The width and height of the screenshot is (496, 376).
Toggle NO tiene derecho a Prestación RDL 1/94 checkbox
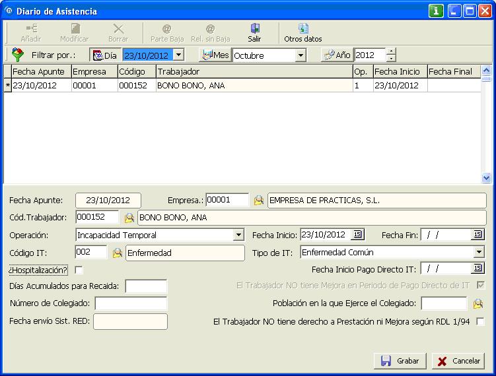click(481, 321)
